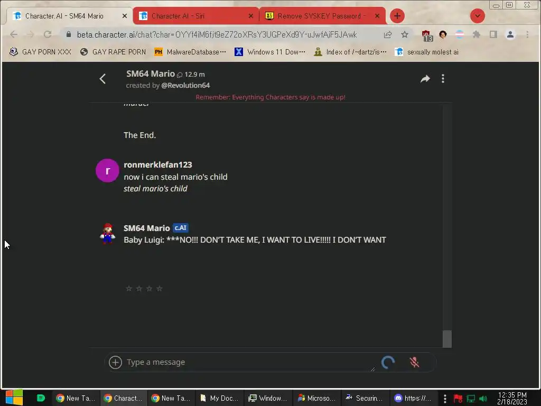
Task: Bookmark this page with the star icon
Action: (405, 34)
